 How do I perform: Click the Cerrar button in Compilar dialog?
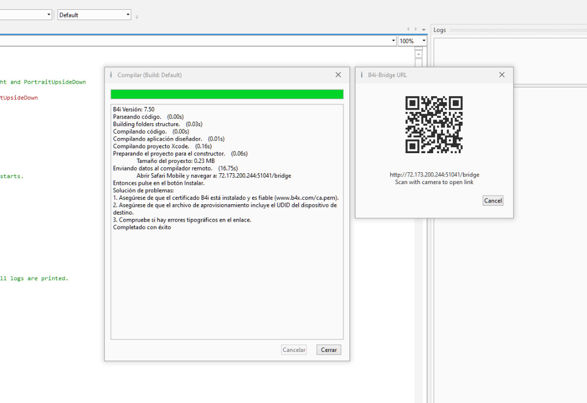pos(329,350)
